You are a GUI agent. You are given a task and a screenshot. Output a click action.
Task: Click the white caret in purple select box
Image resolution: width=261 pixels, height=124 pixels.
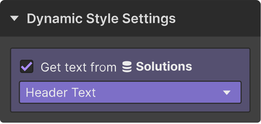(x=227, y=93)
